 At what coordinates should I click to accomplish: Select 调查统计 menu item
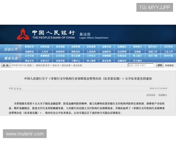click(x=137, y=47)
